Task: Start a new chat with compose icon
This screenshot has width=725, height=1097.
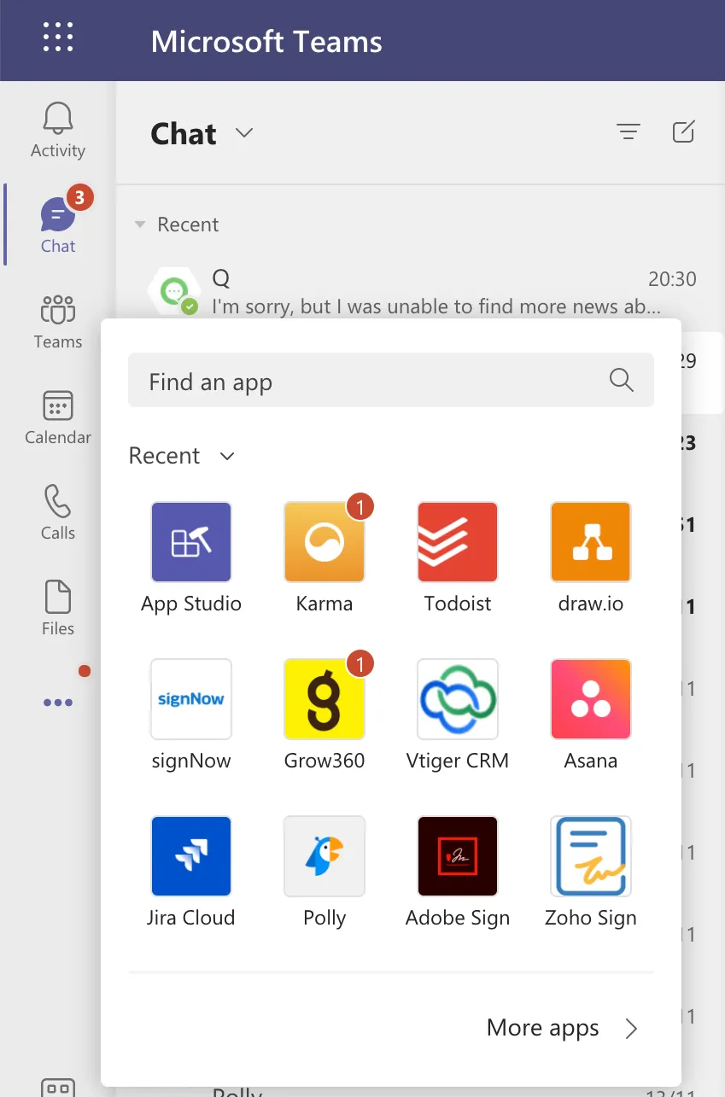Action: pos(683,131)
